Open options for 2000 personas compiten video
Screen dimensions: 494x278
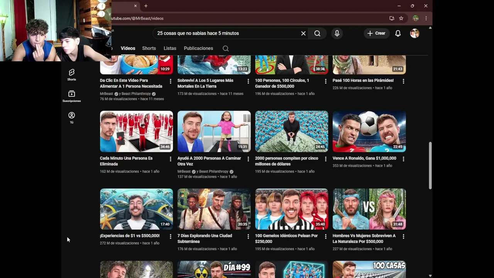pyautogui.click(x=326, y=159)
